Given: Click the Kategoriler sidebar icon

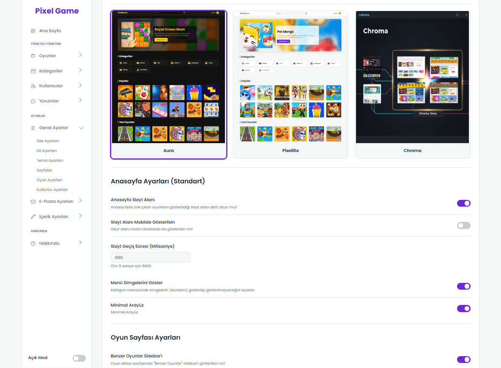Looking at the screenshot, I should coord(33,71).
